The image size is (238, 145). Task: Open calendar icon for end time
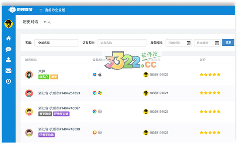217,43
